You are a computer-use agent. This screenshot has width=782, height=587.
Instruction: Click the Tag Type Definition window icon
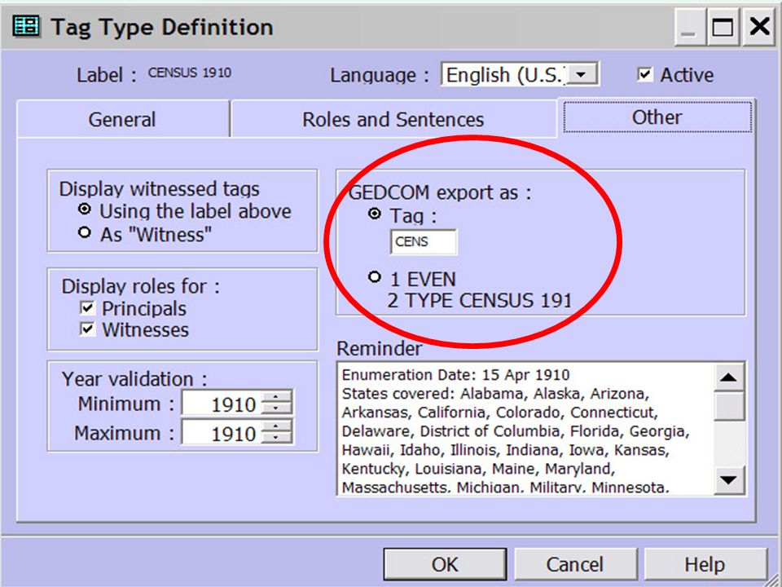[x=26, y=26]
